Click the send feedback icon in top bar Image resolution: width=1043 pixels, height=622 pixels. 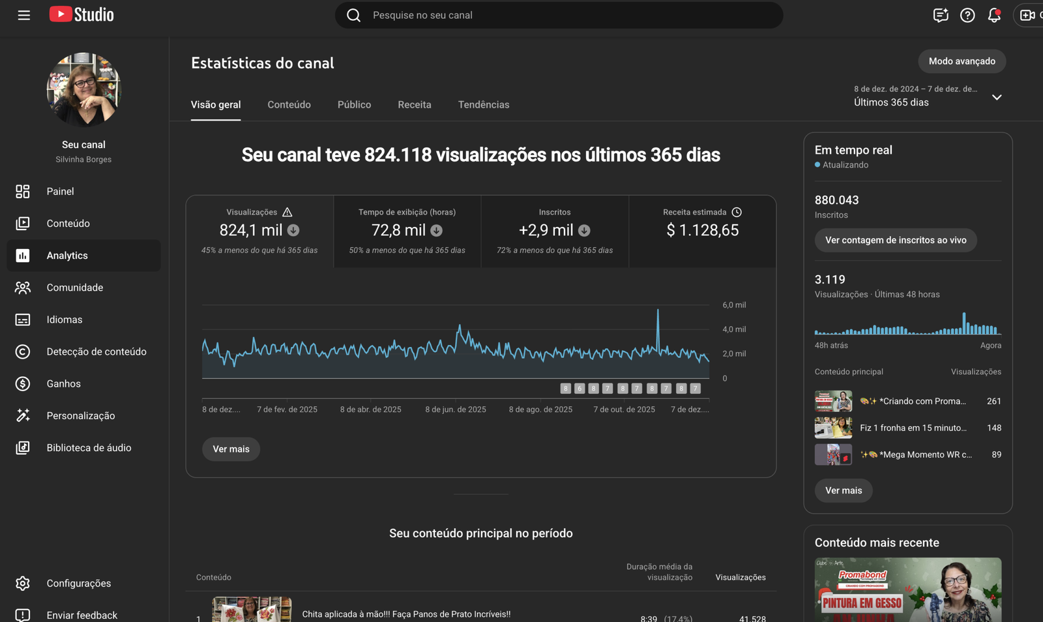[x=940, y=15]
